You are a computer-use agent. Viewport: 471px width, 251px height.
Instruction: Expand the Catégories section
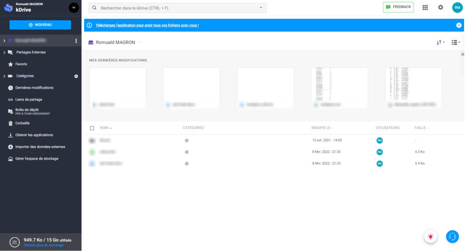pyautogui.click(x=4, y=76)
